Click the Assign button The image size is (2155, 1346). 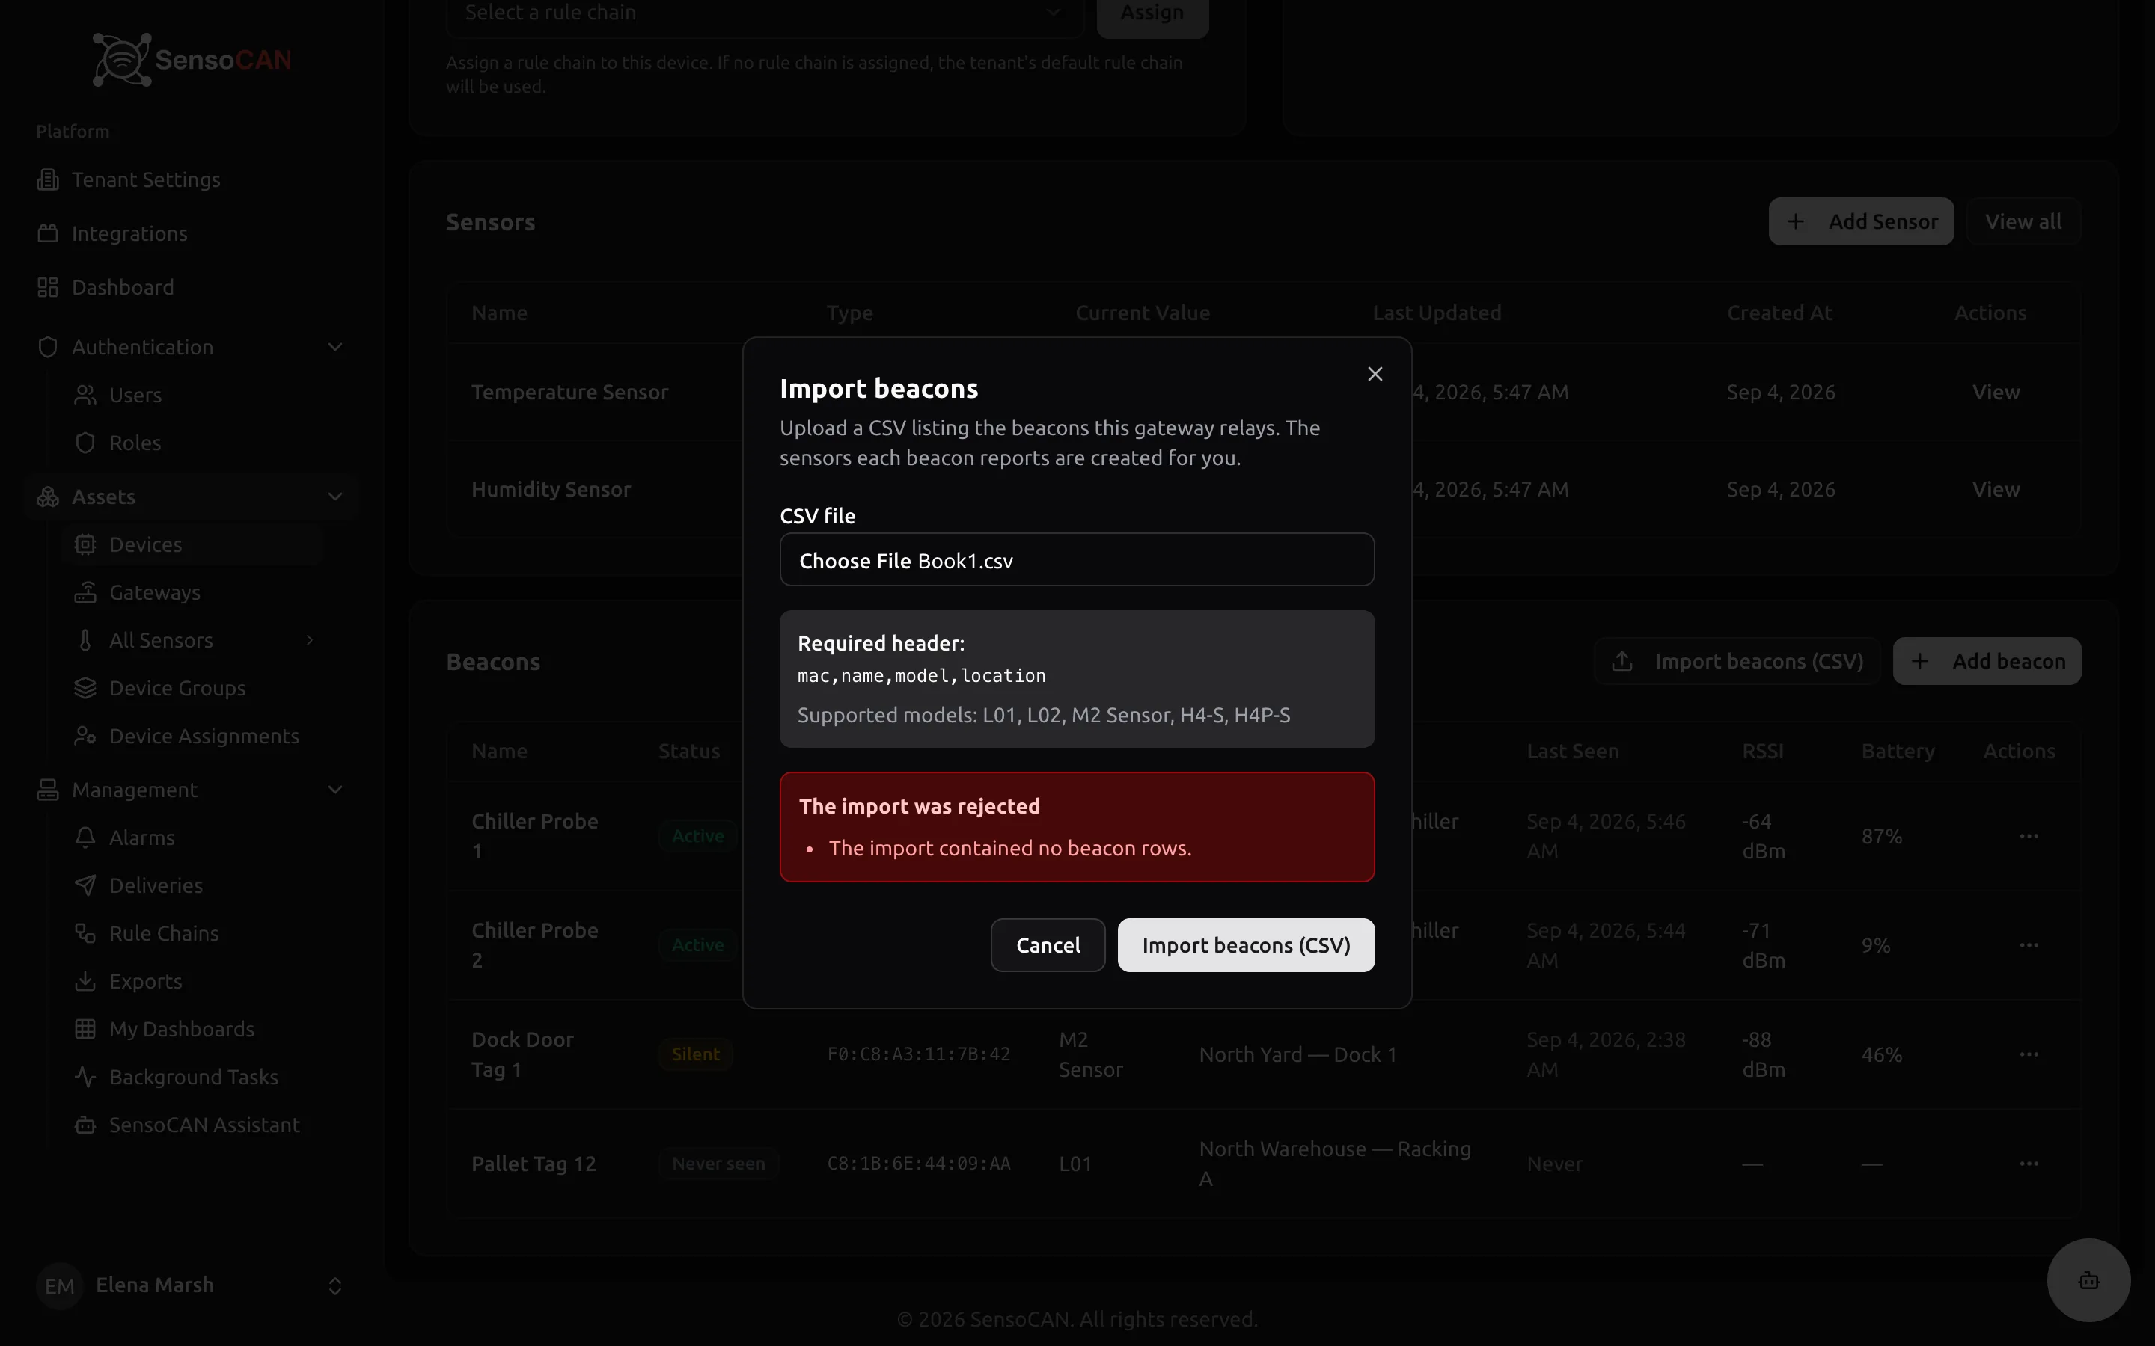point(1152,13)
